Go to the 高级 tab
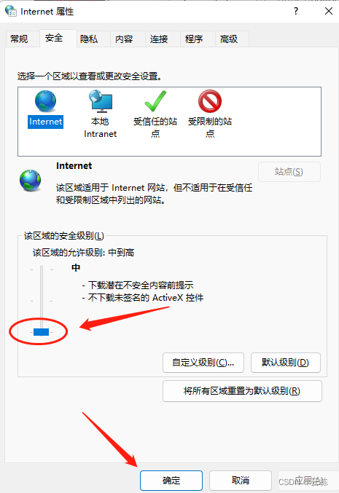Image resolution: width=339 pixels, height=493 pixels. [x=229, y=39]
